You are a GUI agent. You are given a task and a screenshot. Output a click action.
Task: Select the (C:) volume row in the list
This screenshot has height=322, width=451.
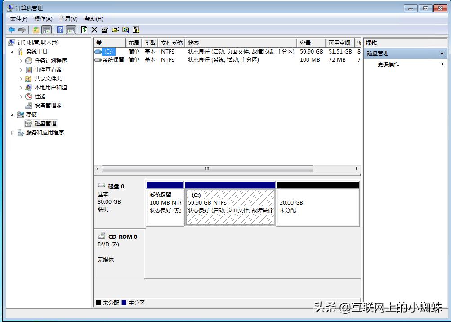(x=227, y=52)
